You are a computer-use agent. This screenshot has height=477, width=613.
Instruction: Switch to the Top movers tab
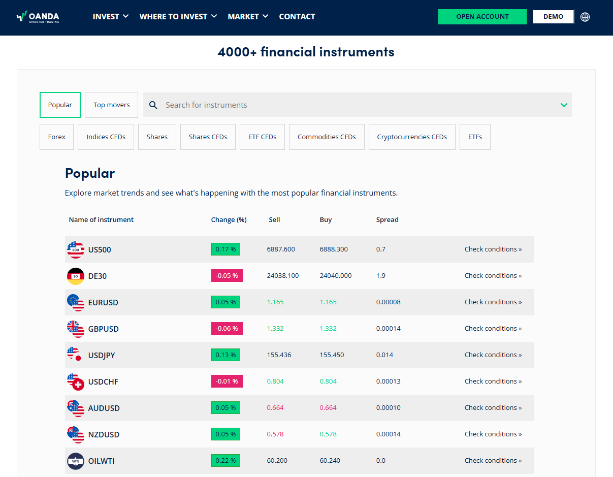point(111,105)
